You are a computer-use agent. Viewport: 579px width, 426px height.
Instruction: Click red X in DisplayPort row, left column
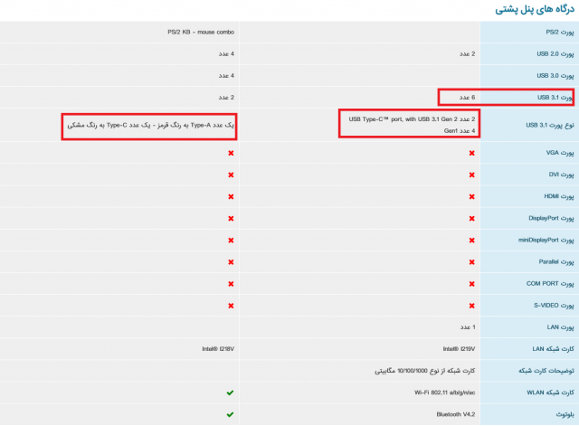231,218
